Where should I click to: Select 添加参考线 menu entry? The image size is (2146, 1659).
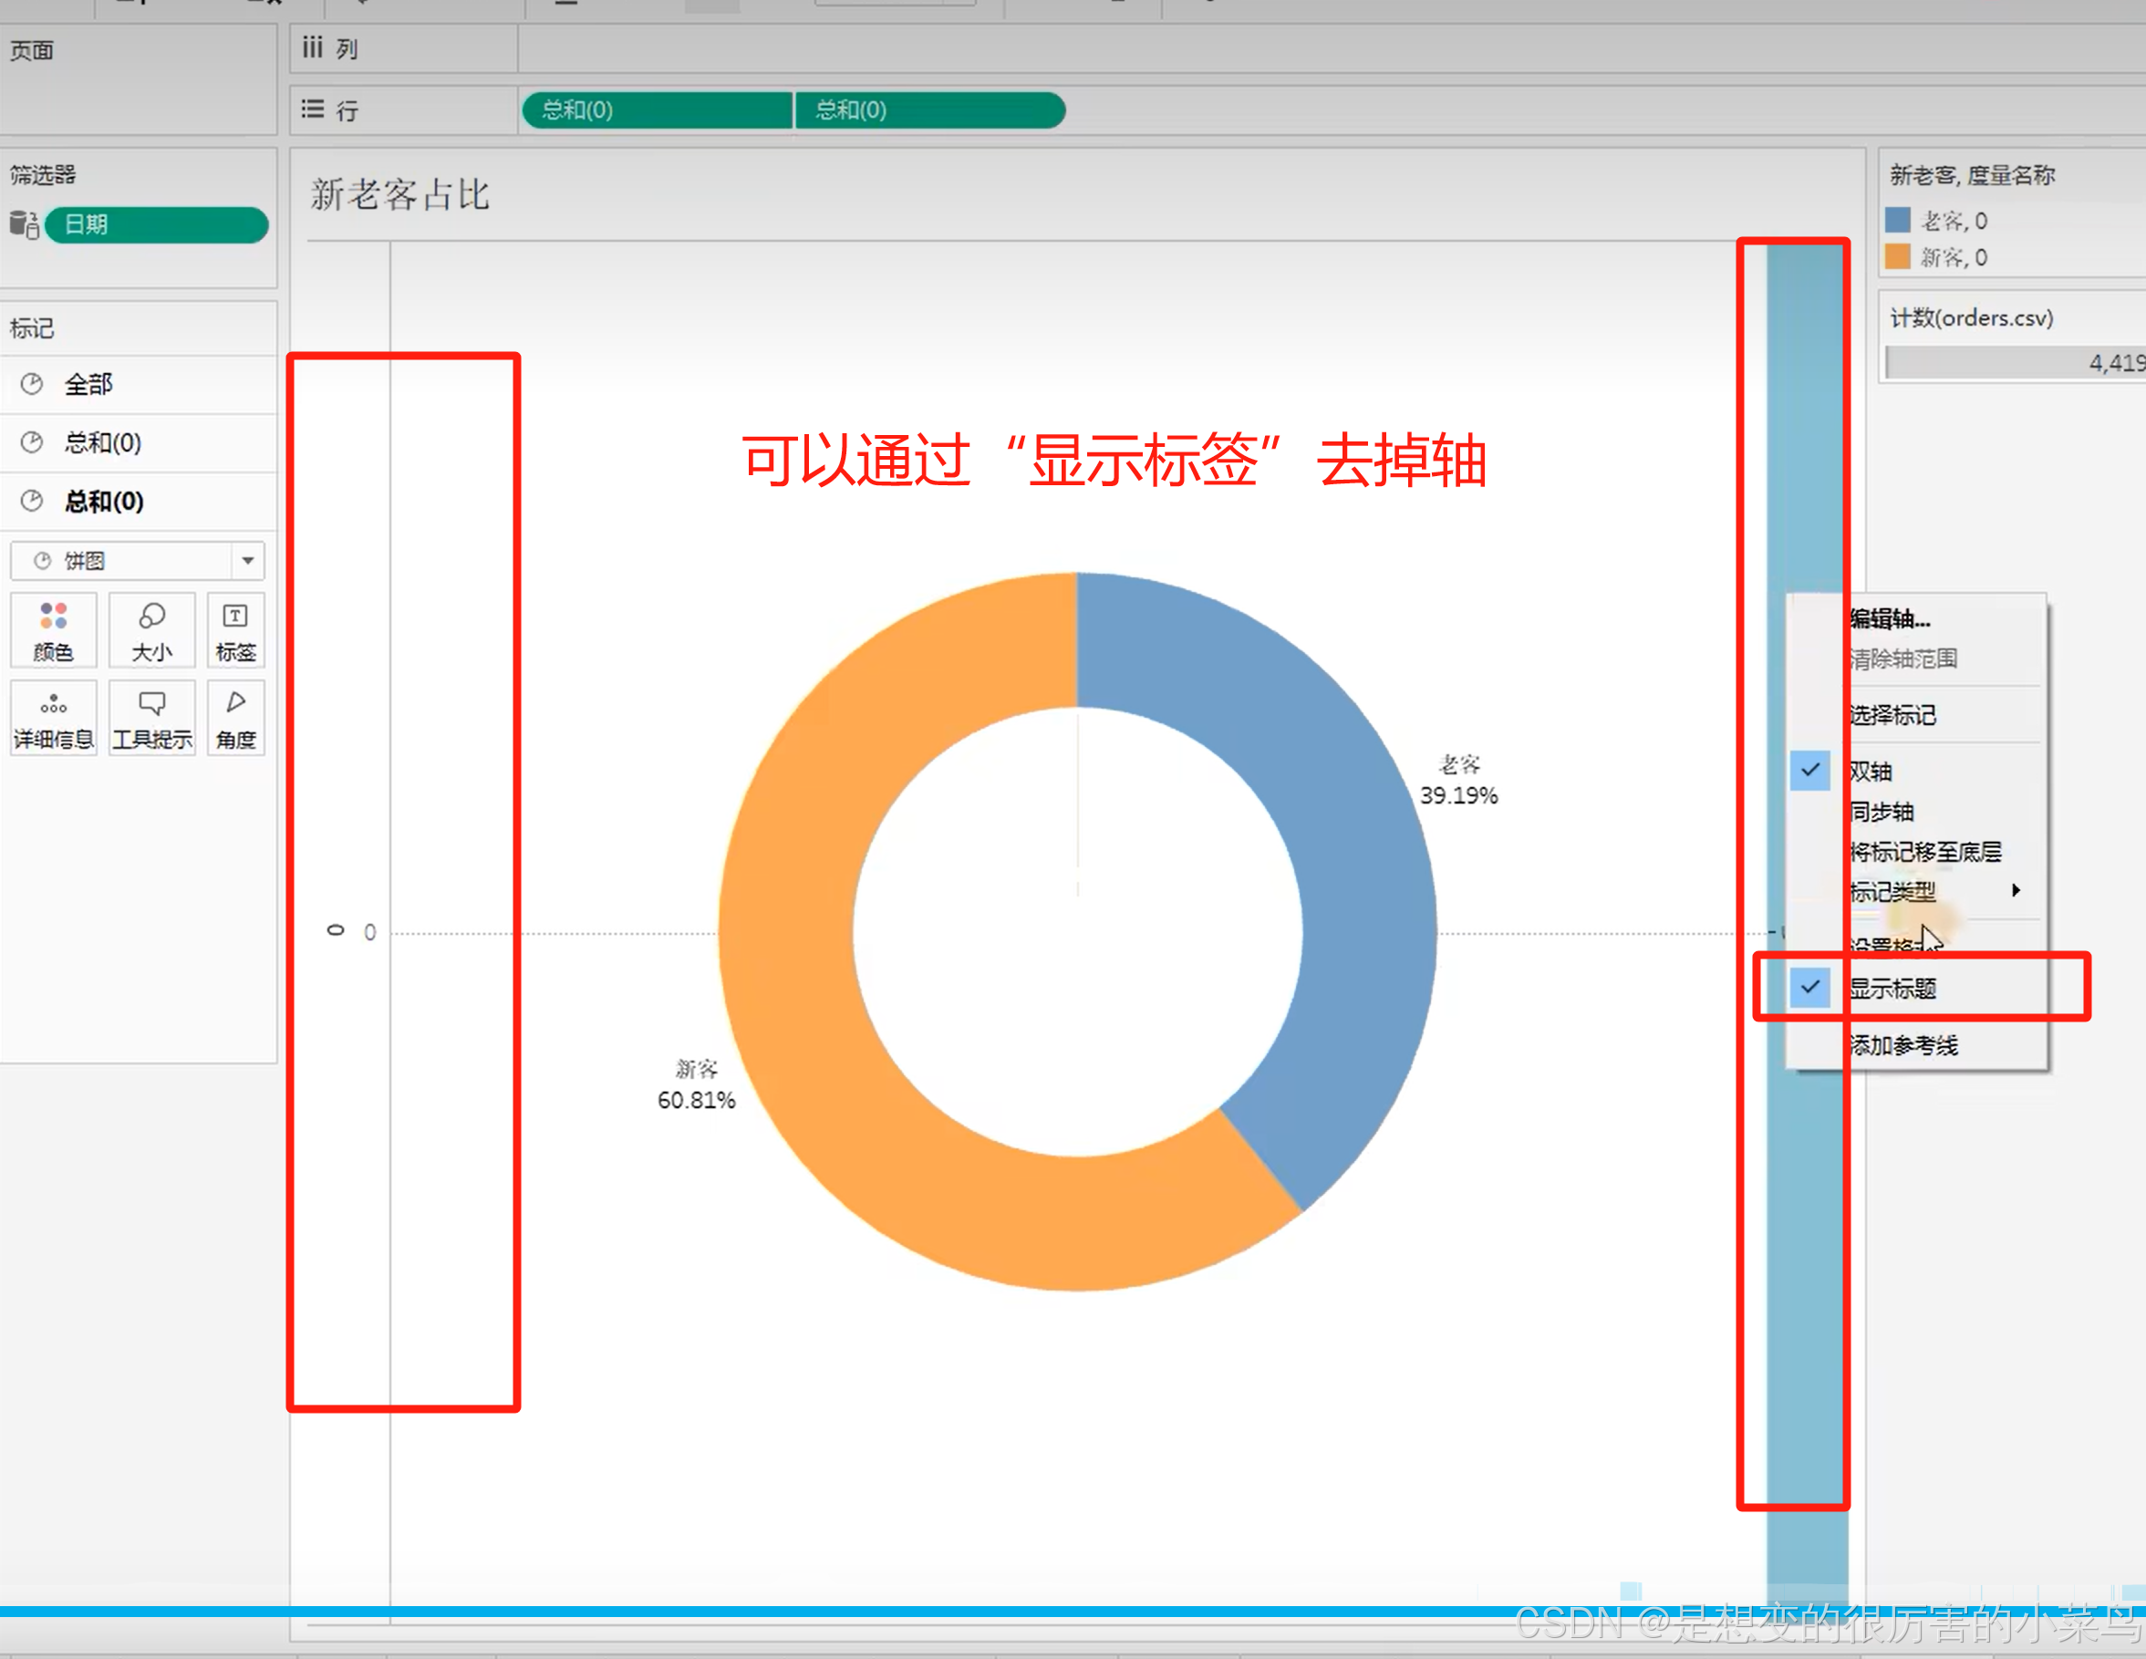pos(1902,1044)
